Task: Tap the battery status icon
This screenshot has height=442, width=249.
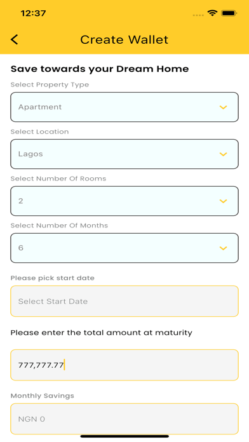Action: click(x=229, y=13)
